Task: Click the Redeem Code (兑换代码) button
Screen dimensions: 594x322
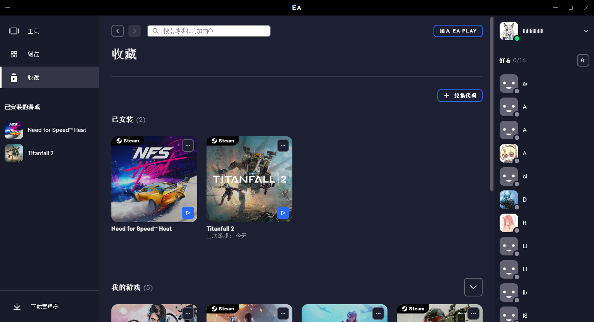Action: tap(460, 96)
